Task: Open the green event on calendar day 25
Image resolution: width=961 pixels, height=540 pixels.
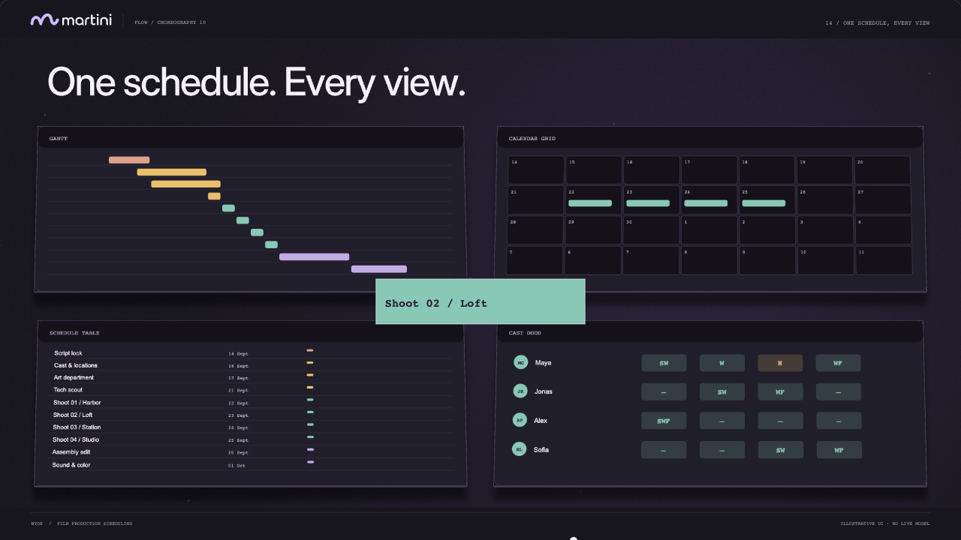Action: (764, 203)
